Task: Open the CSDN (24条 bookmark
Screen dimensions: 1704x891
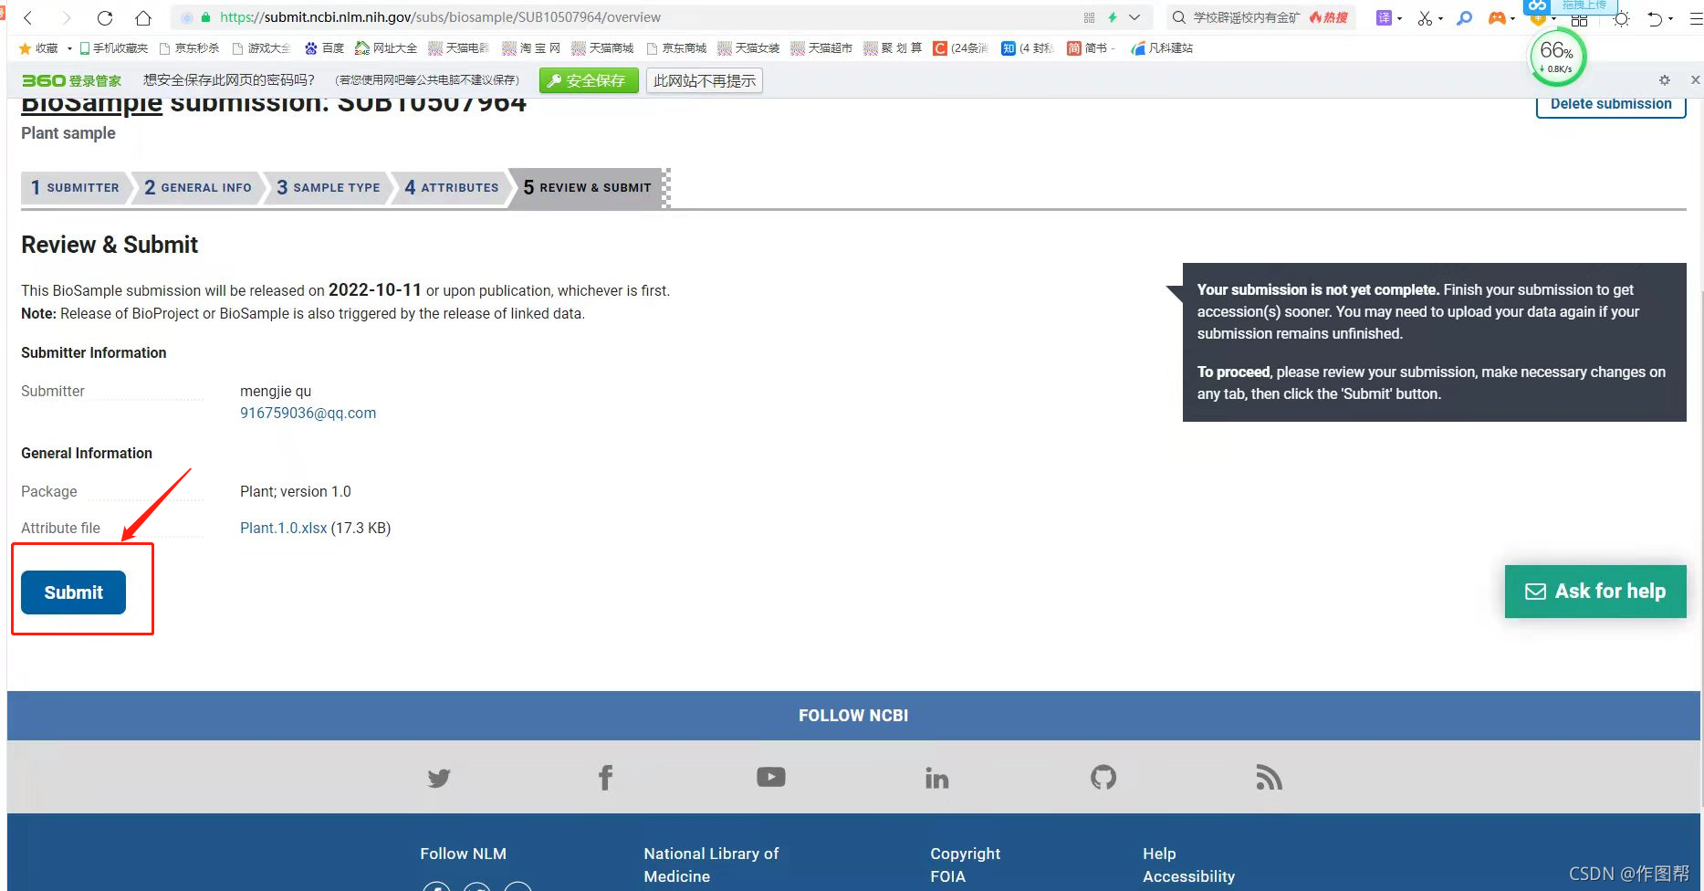Action: [x=960, y=48]
